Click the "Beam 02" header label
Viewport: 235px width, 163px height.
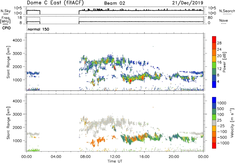coord(115,3)
